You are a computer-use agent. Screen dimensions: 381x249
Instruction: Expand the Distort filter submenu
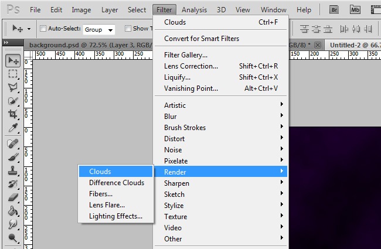point(220,138)
